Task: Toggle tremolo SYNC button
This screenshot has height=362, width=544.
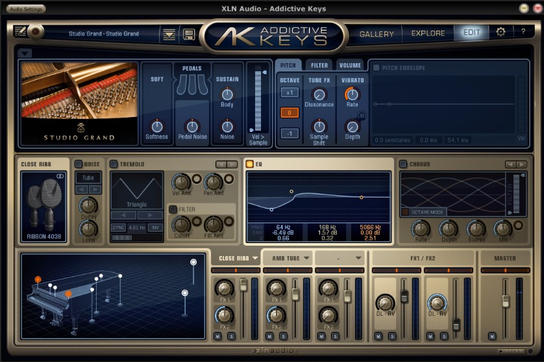Action: (118, 227)
